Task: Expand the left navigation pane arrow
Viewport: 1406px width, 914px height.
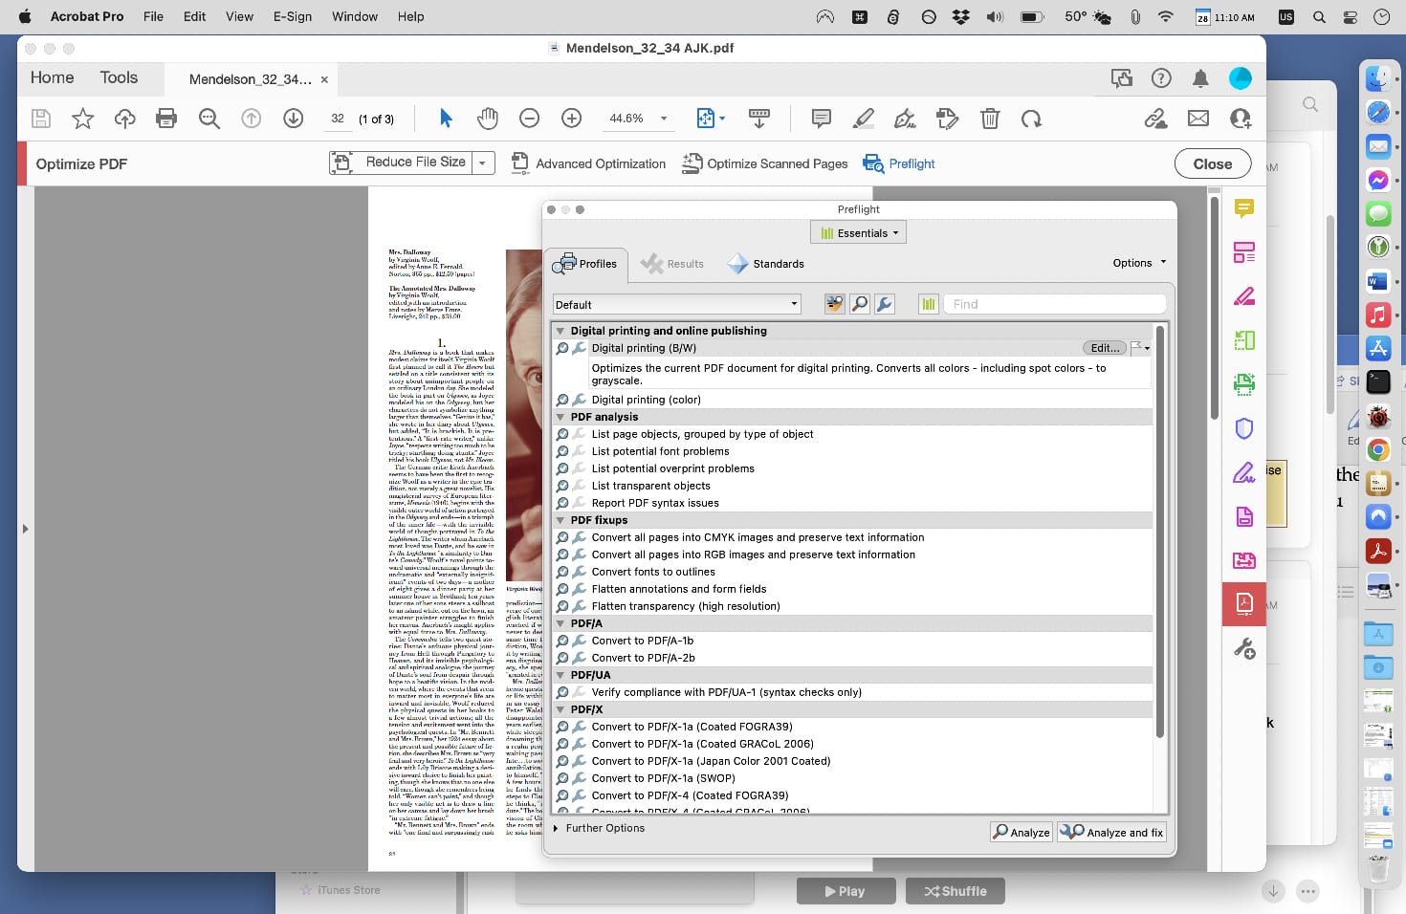Action: pos(25,529)
